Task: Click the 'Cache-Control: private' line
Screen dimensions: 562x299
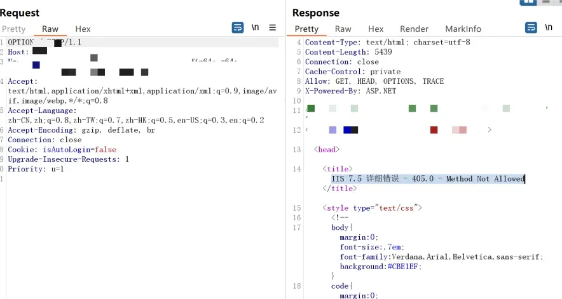Action: [x=353, y=71]
